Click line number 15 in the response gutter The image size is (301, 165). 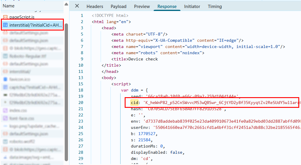[x=81, y=84]
